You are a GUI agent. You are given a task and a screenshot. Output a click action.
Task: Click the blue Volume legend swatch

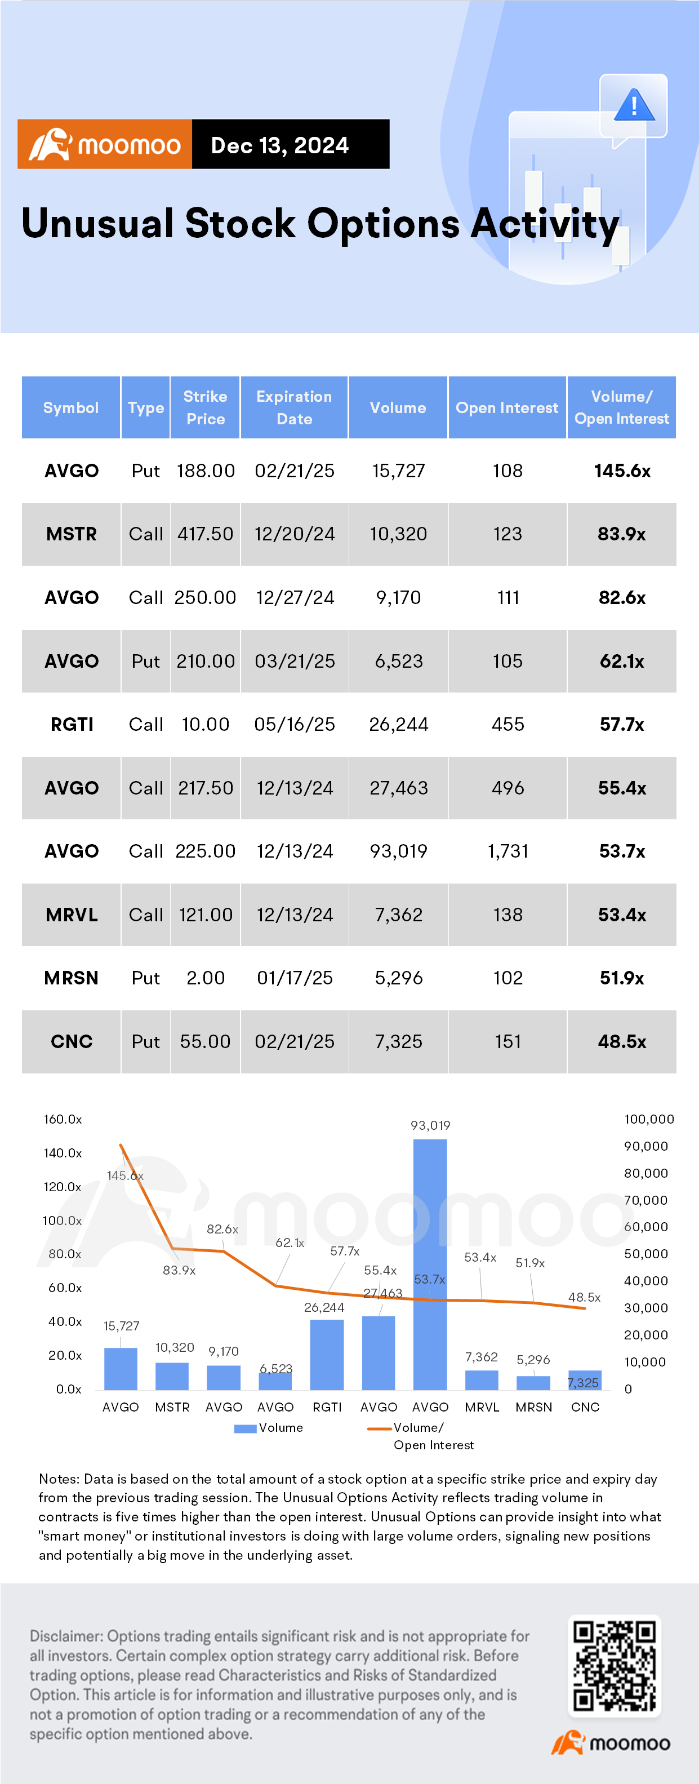point(246,1428)
